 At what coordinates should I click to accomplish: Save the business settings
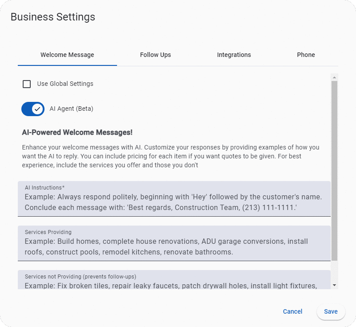coord(331,311)
